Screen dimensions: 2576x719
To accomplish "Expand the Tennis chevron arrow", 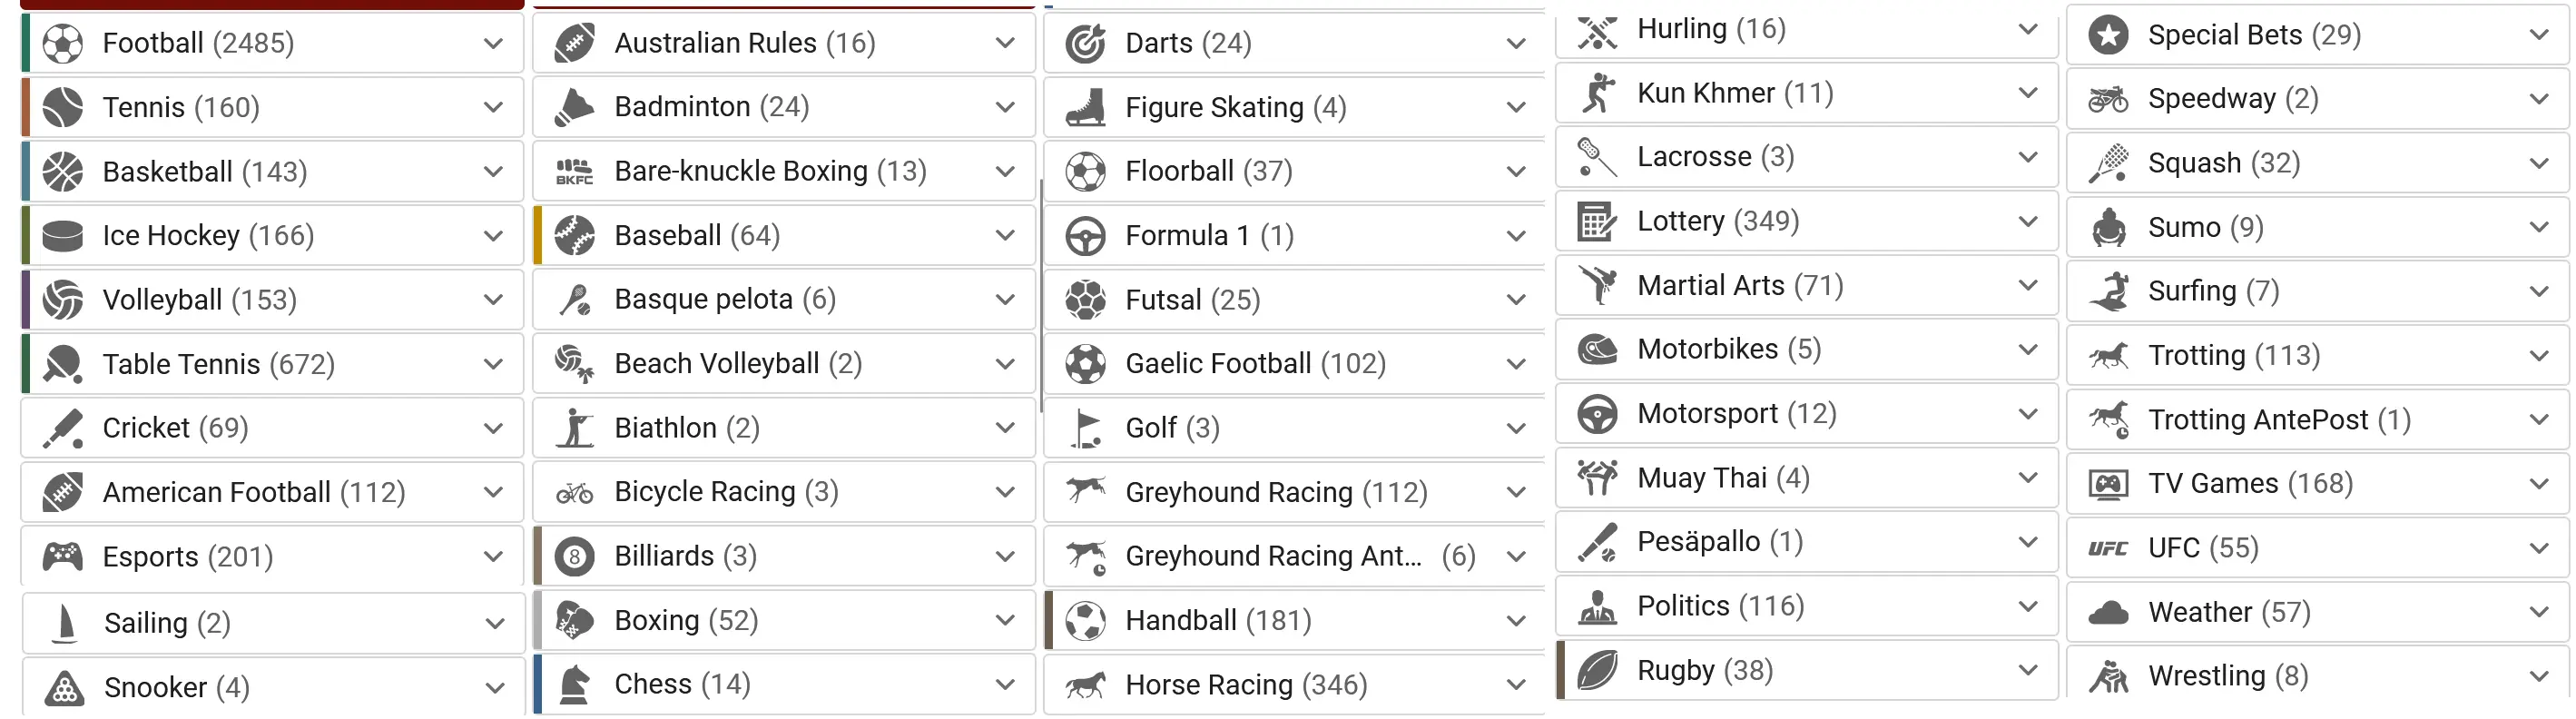I will click(493, 107).
